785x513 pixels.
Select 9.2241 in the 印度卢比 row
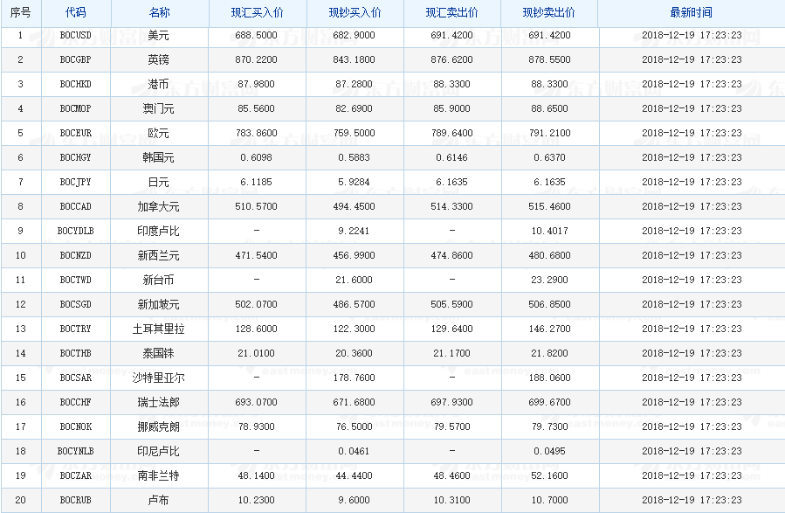(354, 232)
